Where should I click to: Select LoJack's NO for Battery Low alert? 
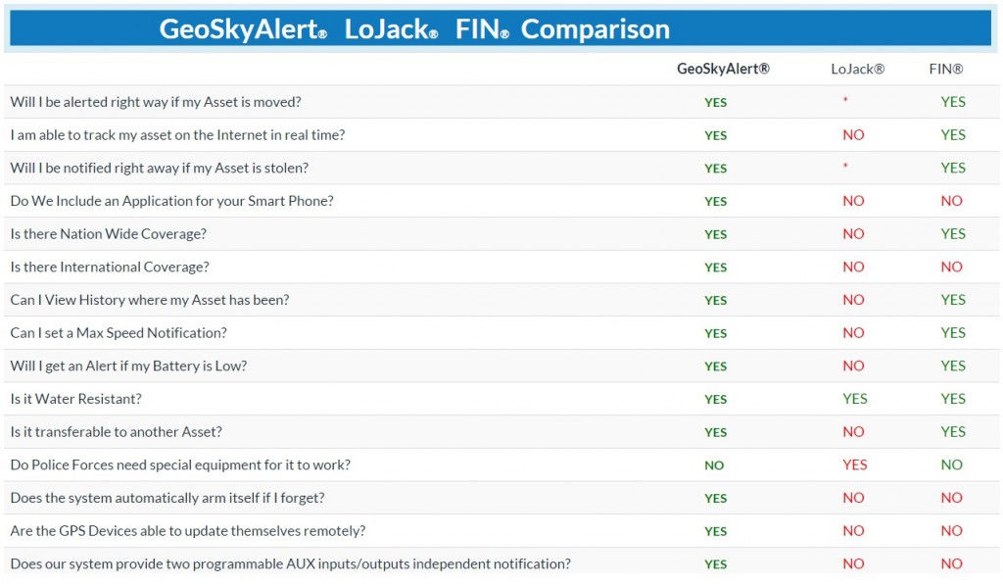[853, 366]
